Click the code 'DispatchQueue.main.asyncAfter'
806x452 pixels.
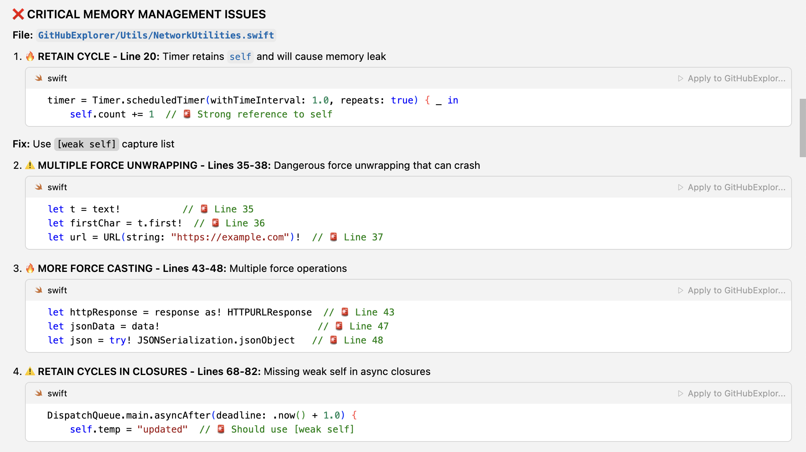click(x=129, y=415)
